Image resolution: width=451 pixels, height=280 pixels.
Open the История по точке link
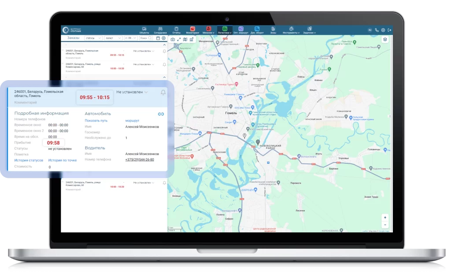click(63, 160)
